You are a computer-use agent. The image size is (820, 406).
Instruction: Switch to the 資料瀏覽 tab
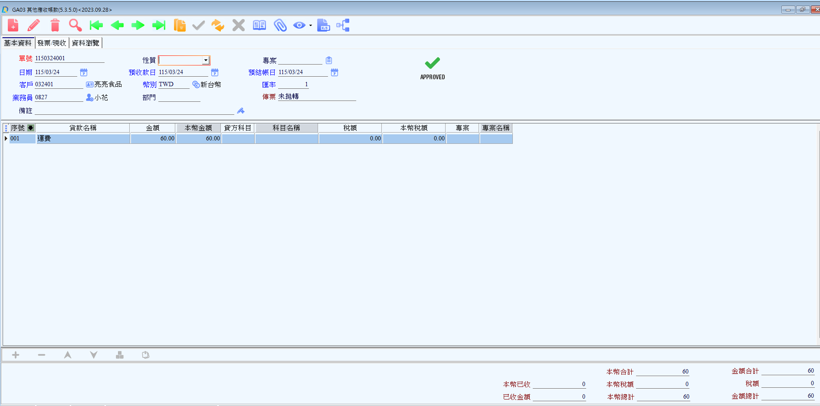tap(85, 43)
